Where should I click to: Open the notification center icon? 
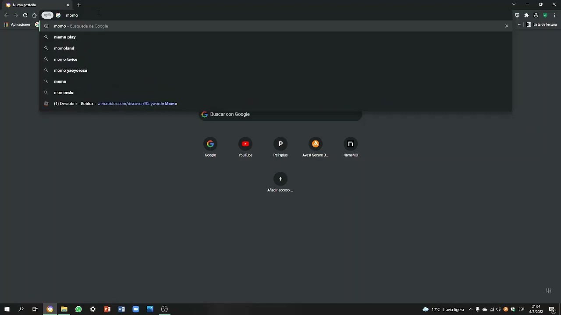pos(552,309)
